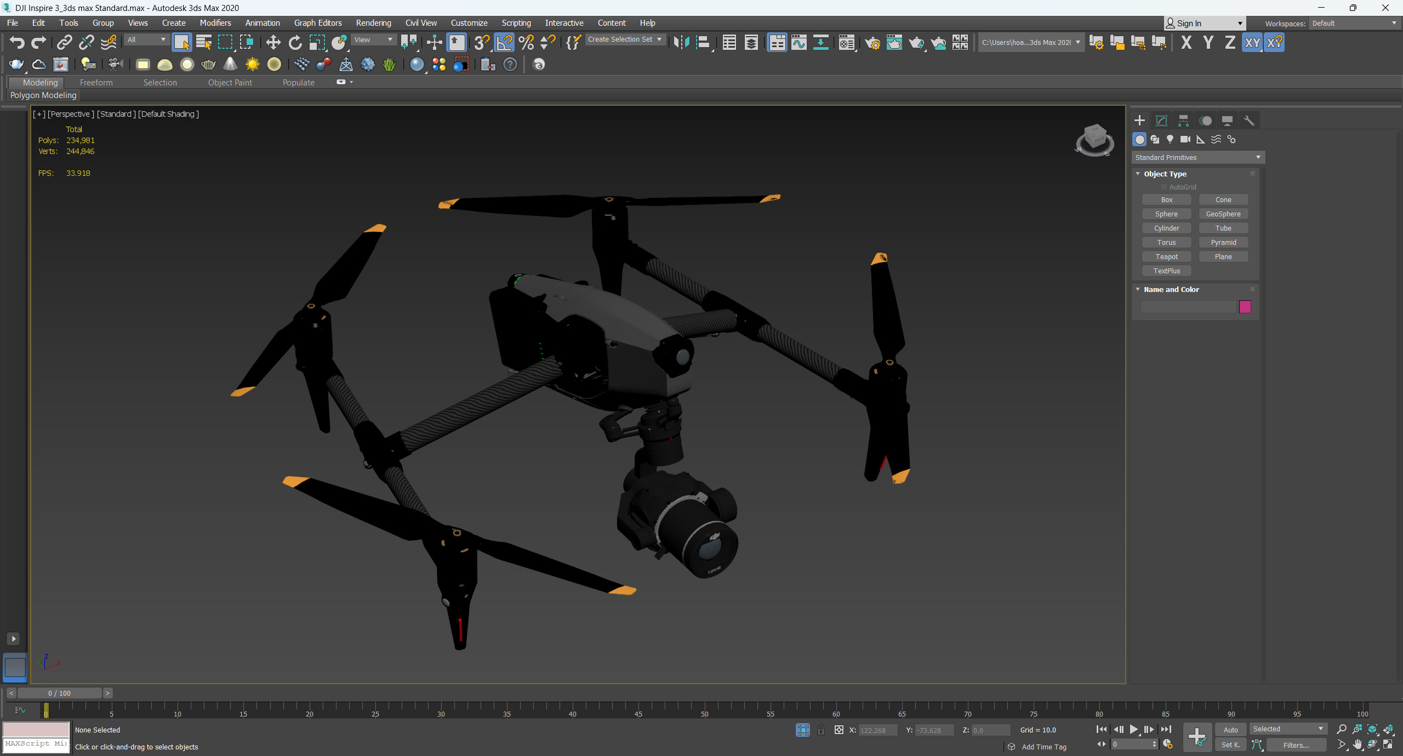Switch to the Utilities command panel
Screen dimensions: 1403x756
coord(1249,121)
